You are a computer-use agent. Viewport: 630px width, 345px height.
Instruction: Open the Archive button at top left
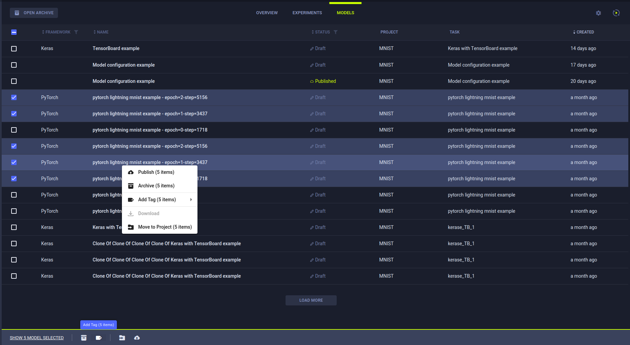point(34,13)
